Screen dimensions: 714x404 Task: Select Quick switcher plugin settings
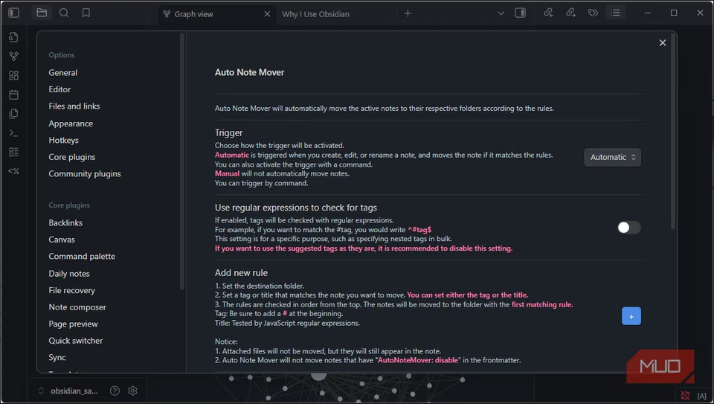click(x=76, y=341)
